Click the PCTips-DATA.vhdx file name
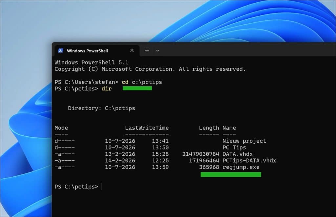The width and height of the screenshot is (336, 217). pos(249,161)
